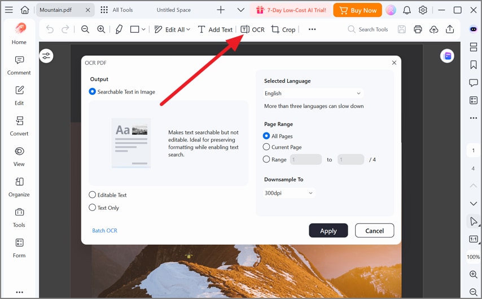Undo the last action
The height and width of the screenshot is (299, 482).
[50, 29]
